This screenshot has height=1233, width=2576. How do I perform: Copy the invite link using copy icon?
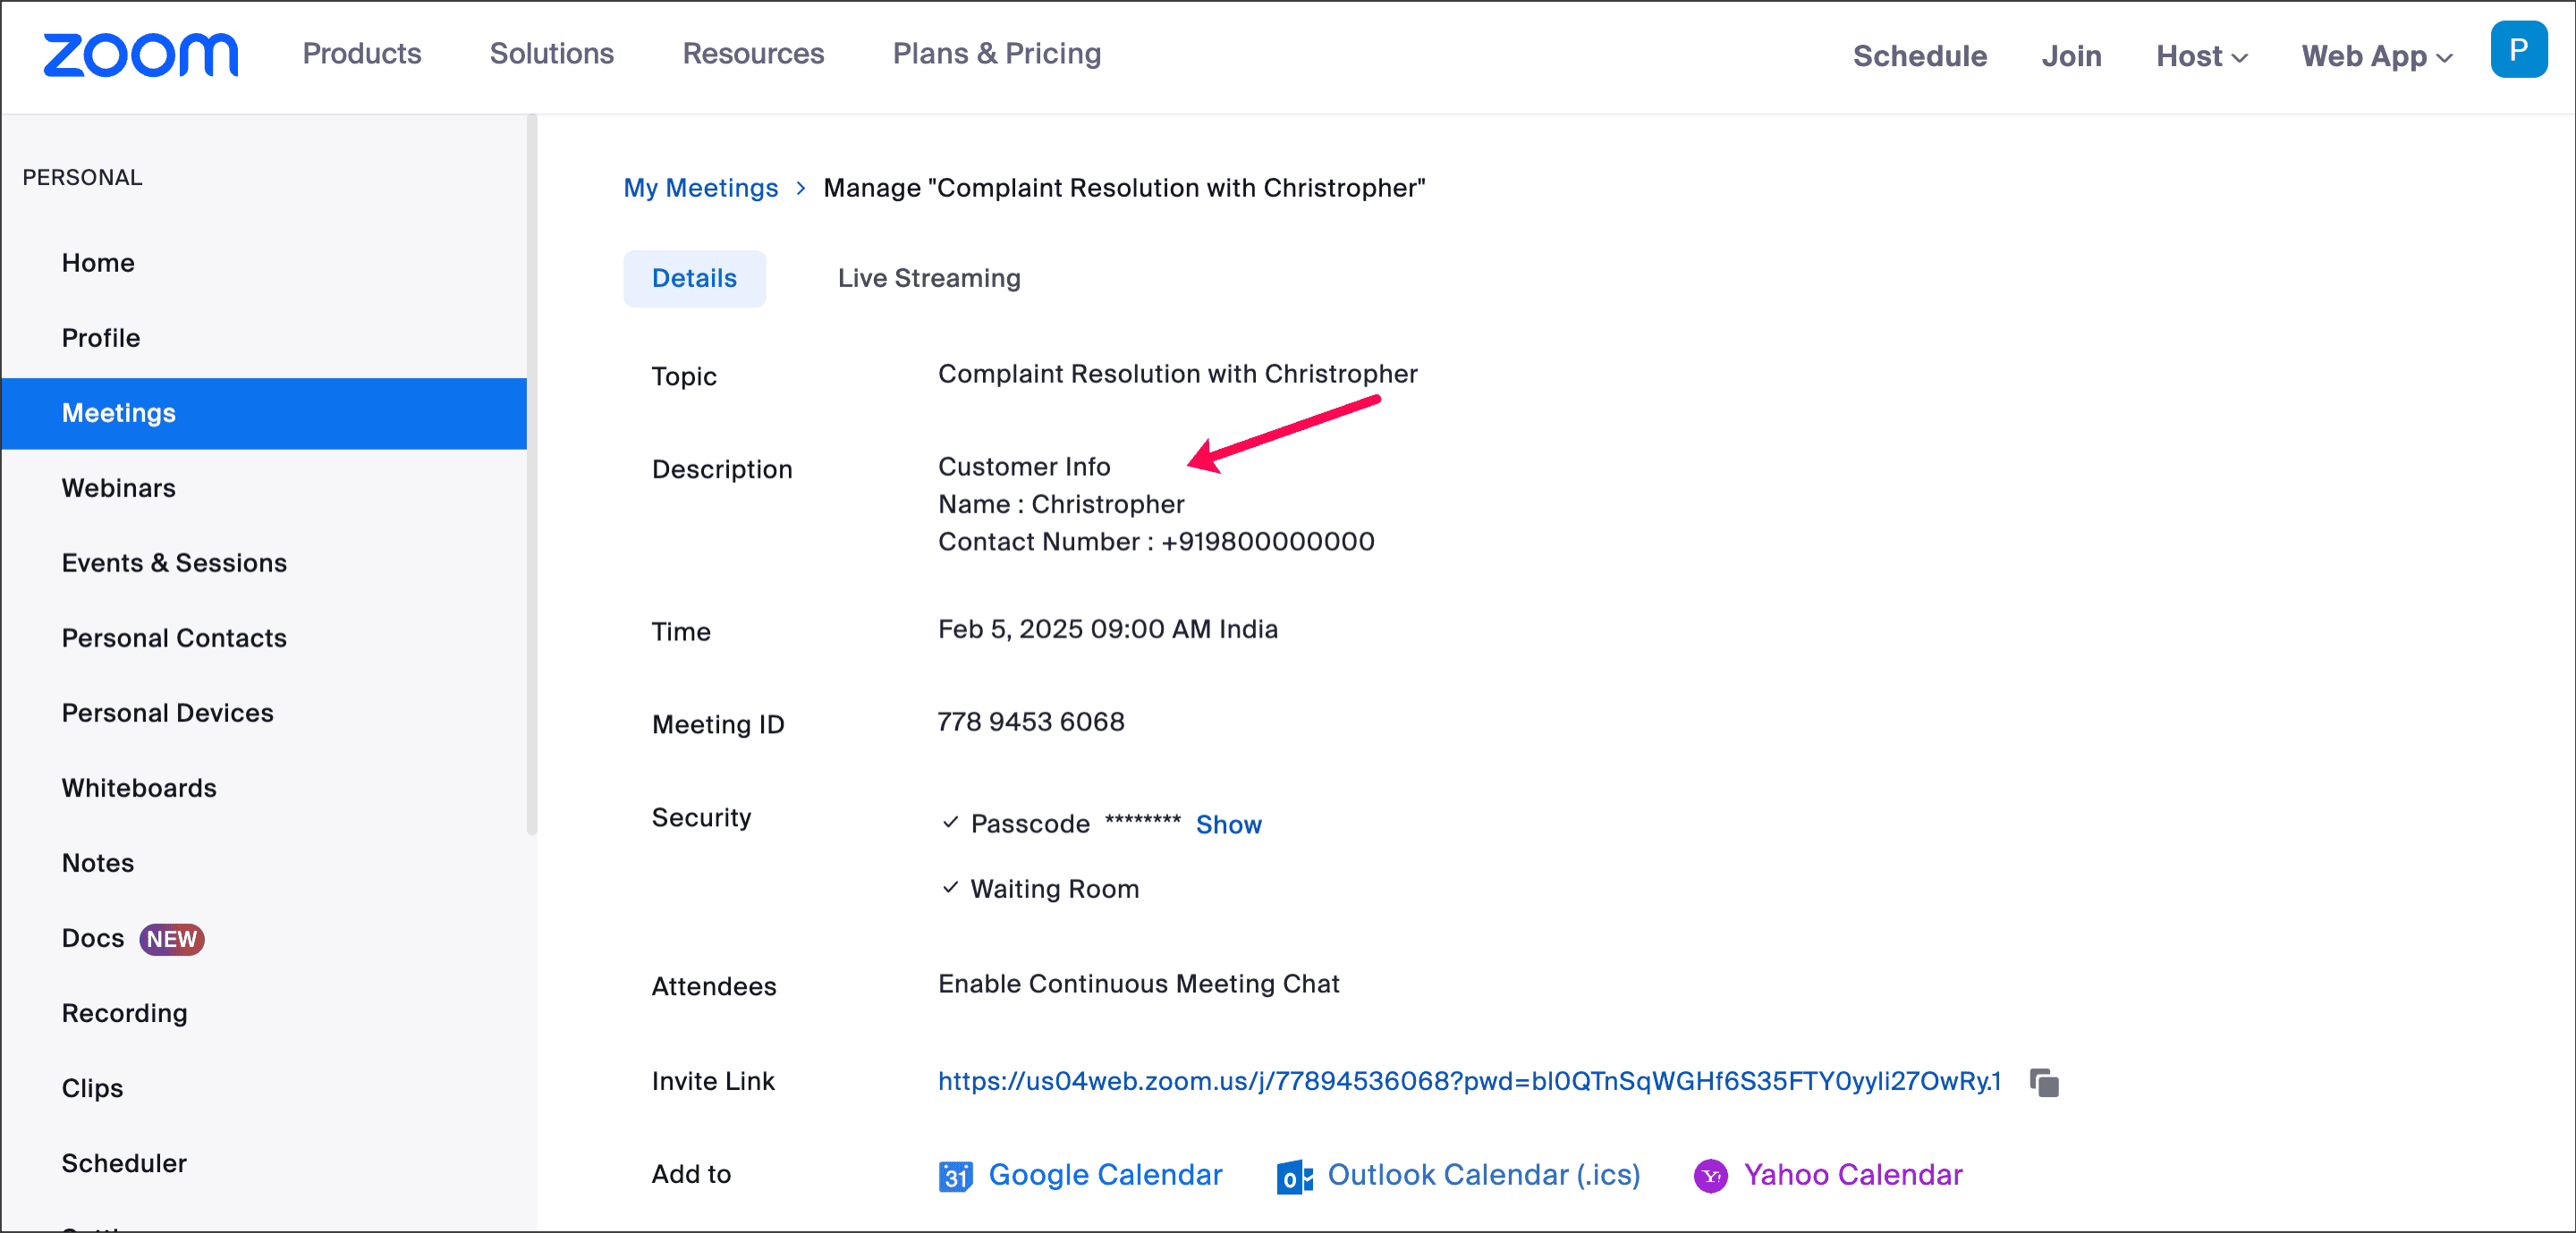click(x=2044, y=1082)
